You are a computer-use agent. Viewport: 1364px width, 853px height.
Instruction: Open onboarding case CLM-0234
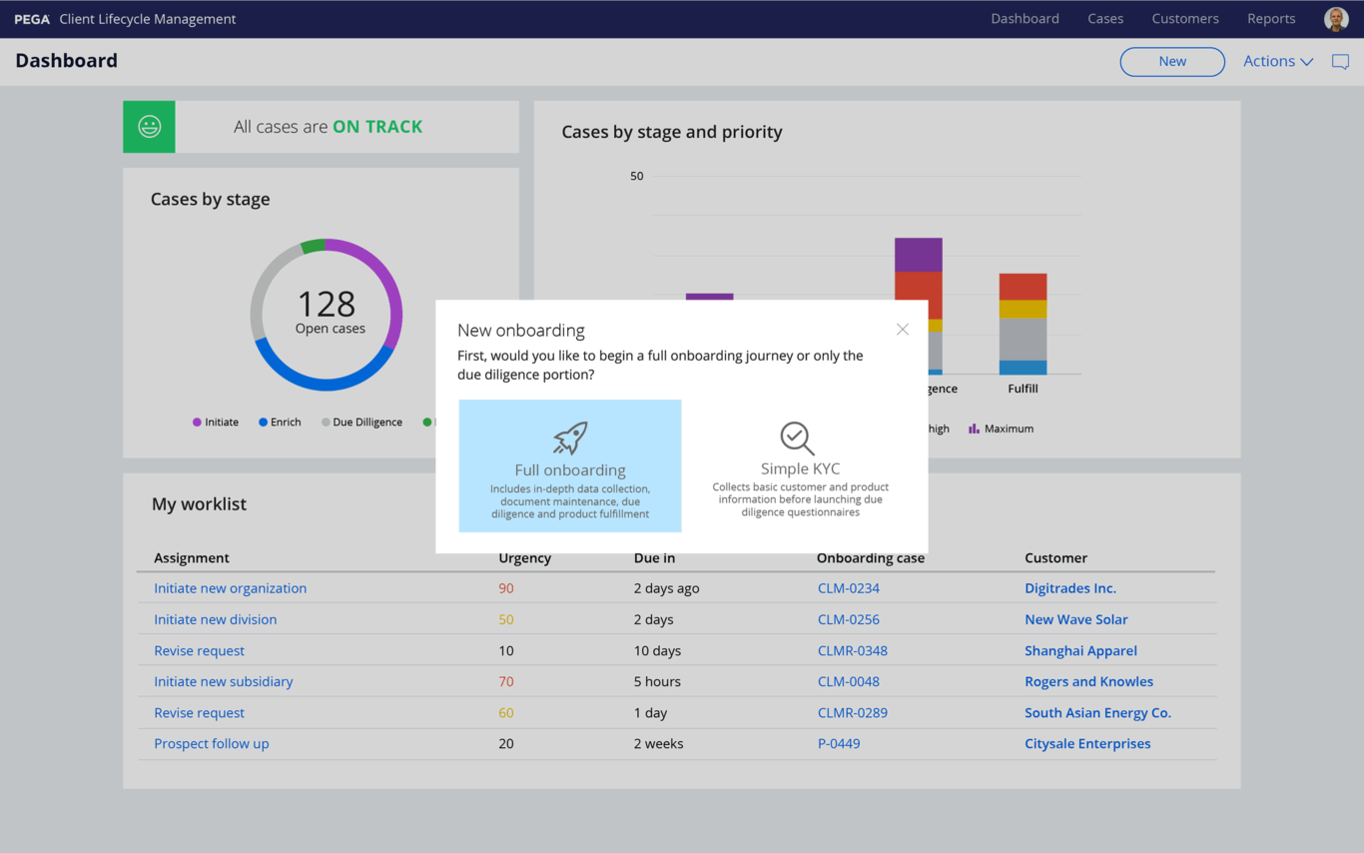[x=849, y=588]
